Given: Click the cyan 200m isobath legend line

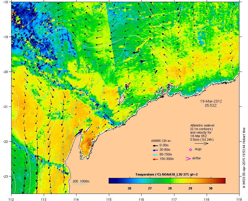Looking at the screenshot, I should coord(79,184).
